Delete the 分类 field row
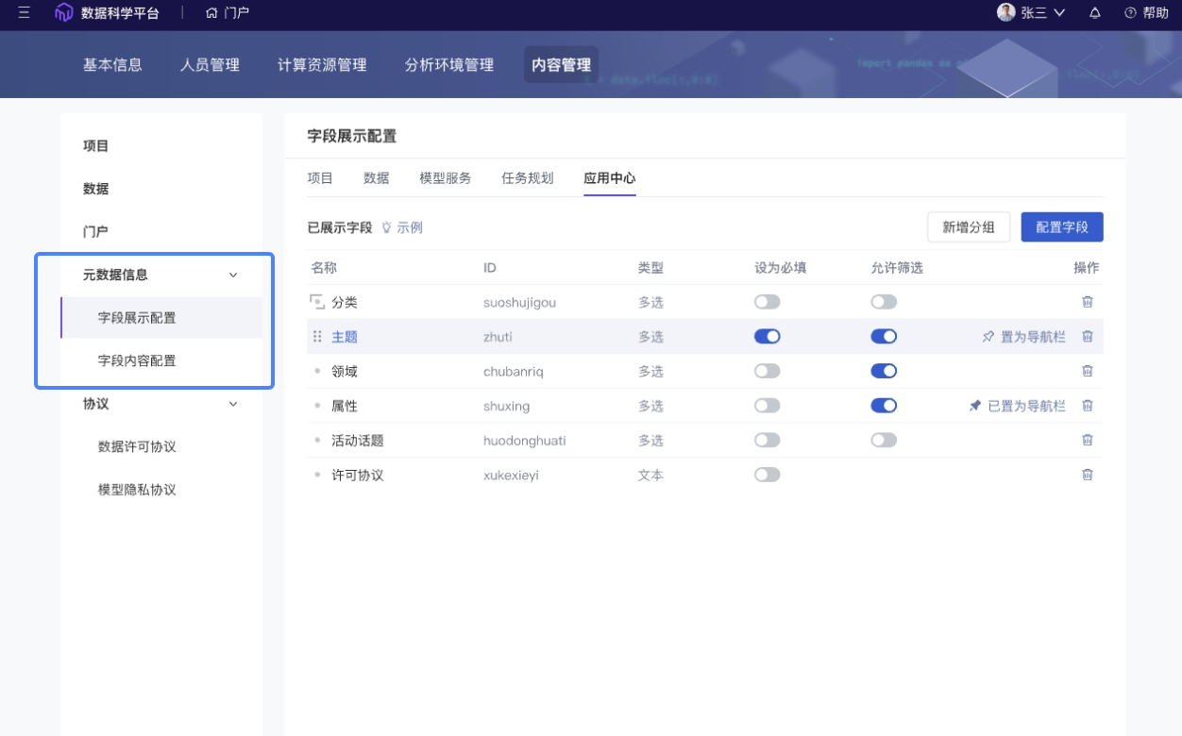Screen dimensions: 1182x736 tap(1087, 302)
